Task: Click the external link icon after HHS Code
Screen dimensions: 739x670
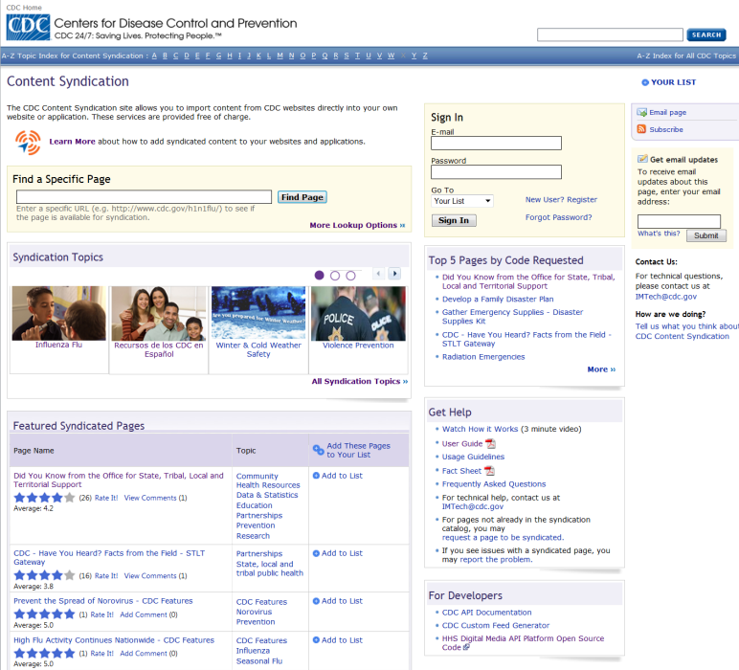Action: pos(466,647)
